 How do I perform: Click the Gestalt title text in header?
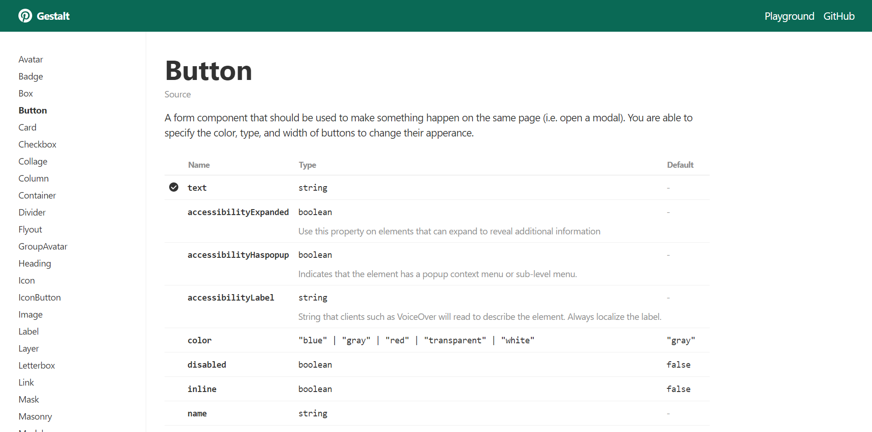point(53,16)
